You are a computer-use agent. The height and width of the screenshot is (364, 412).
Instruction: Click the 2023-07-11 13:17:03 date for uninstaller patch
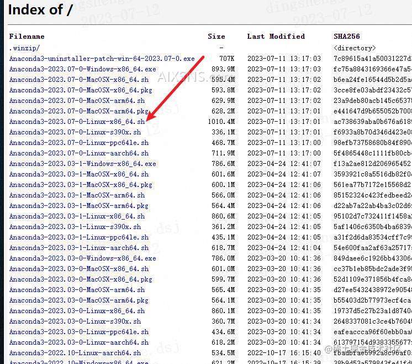pyautogui.click(x=284, y=59)
